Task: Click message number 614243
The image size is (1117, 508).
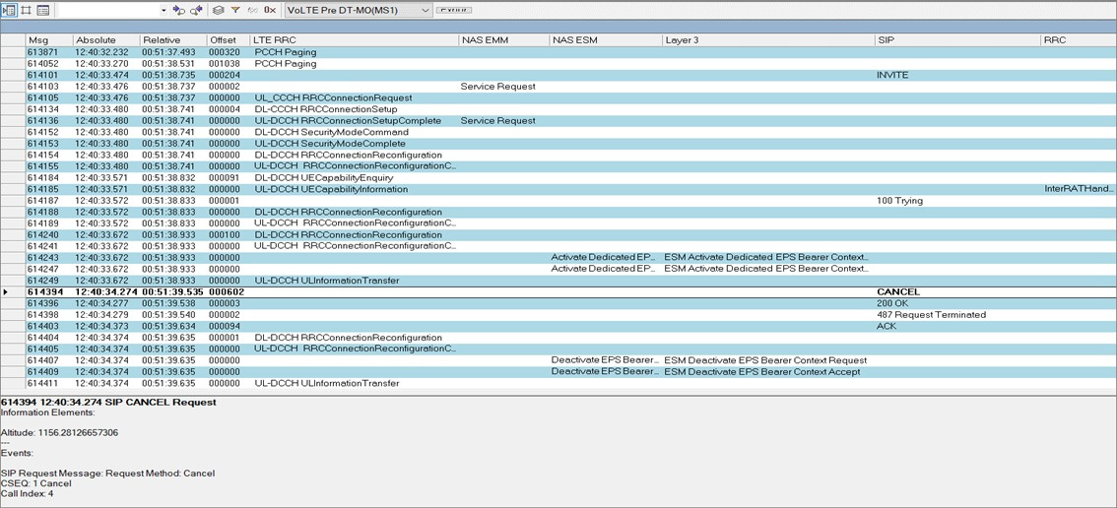Action: pos(41,257)
